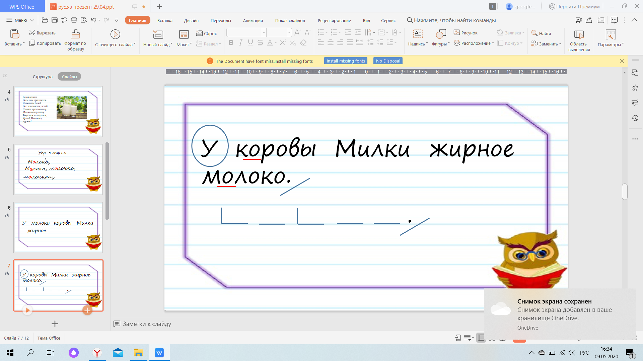This screenshot has height=361, width=643.
Task: Open the Анимация ribbon tab
Action: [252, 20]
